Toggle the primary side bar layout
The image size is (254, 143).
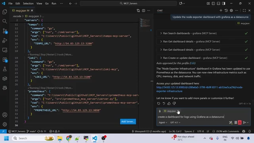click(214, 4)
